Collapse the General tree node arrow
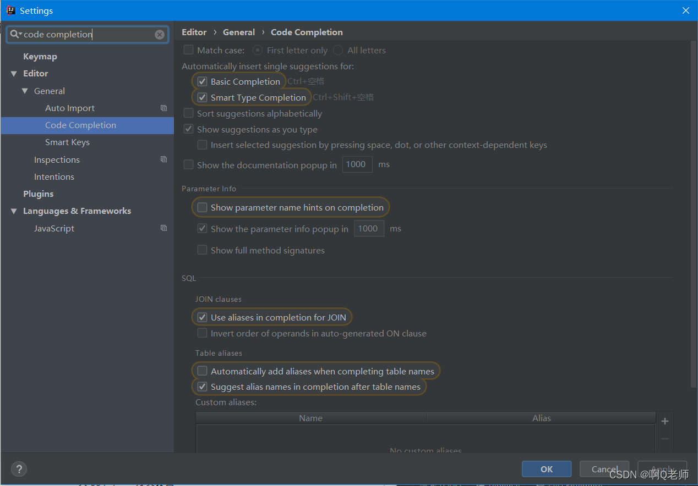Screen dimensions: 698x486 click(x=25, y=91)
